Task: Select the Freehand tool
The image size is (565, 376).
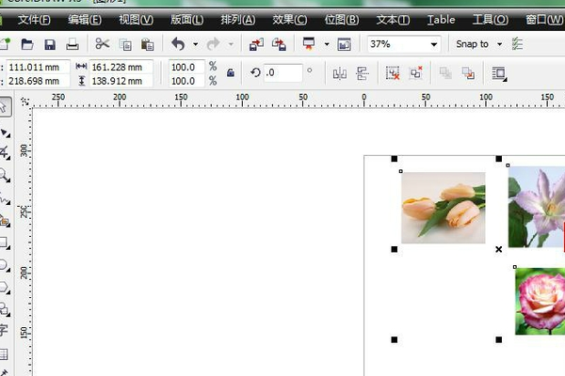Action: 5,199
